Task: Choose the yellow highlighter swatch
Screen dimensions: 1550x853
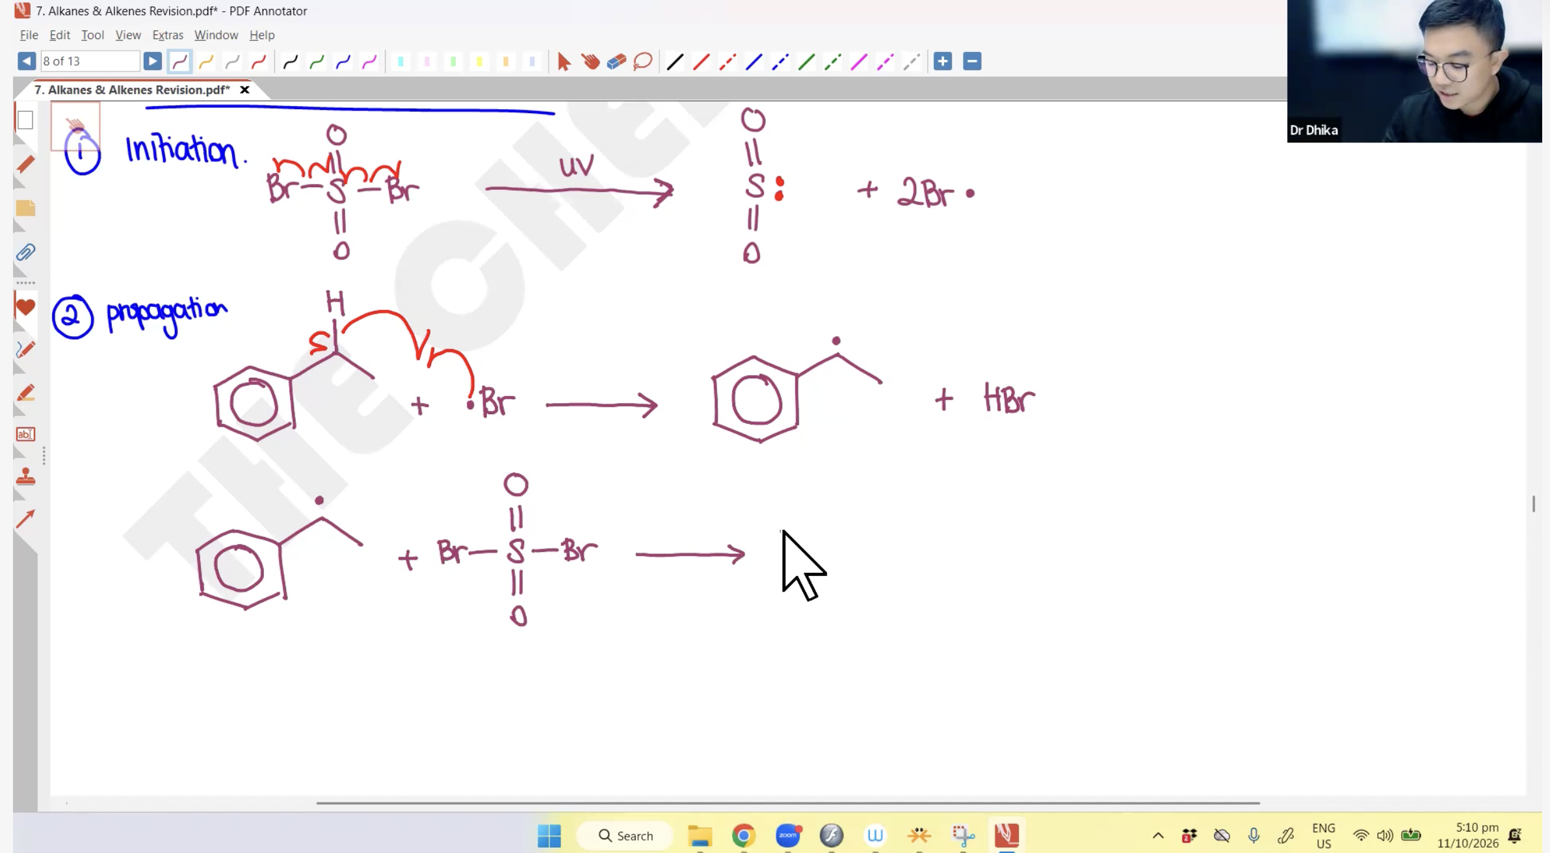Action: 479,62
